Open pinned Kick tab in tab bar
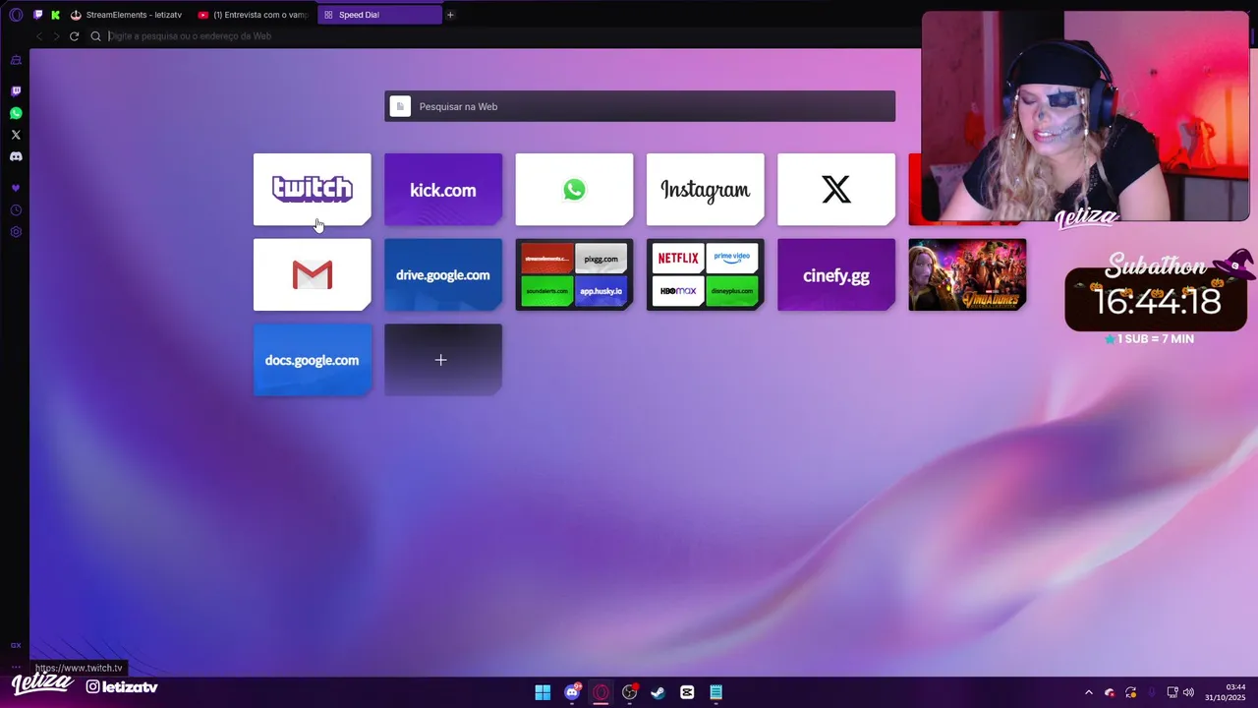Image resolution: width=1258 pixels, height=708 pixels. click(x=56, y=15)
